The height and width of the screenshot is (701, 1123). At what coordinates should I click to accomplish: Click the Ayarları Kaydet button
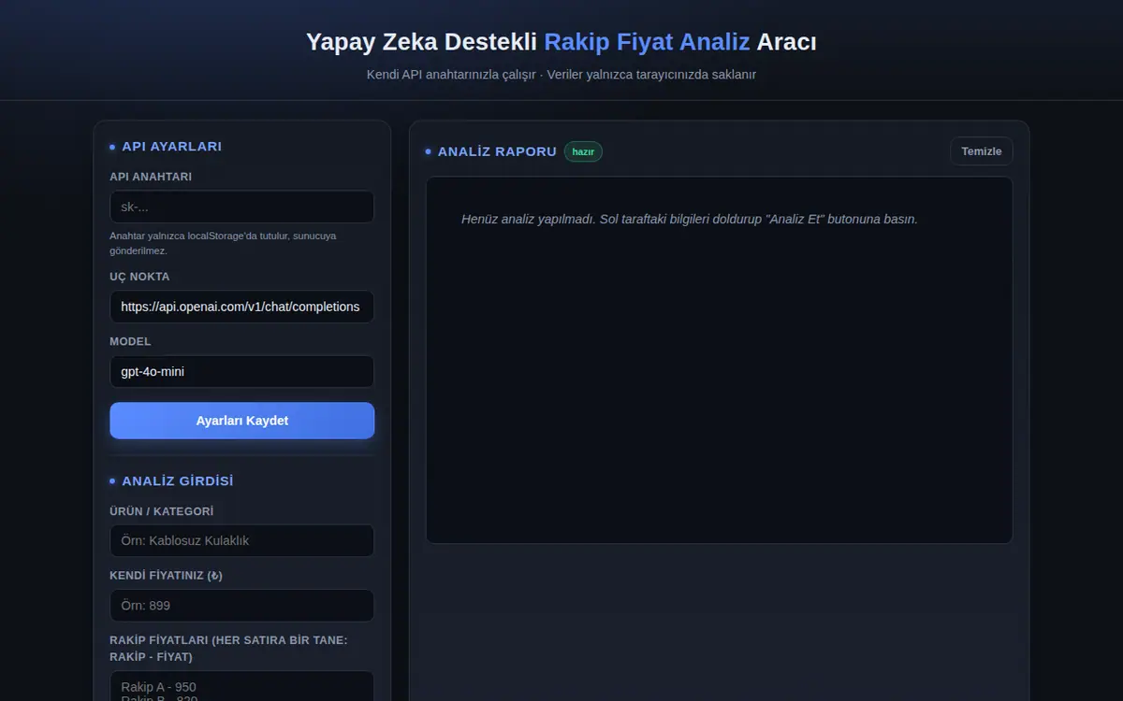241,421
